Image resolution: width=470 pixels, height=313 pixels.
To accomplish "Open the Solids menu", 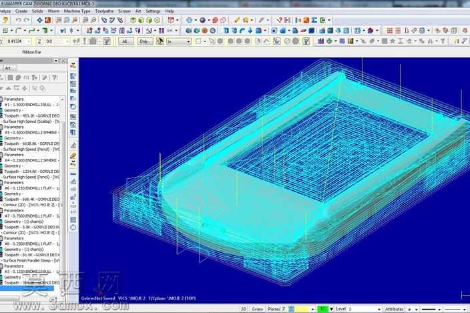I will tap(37, 11).
